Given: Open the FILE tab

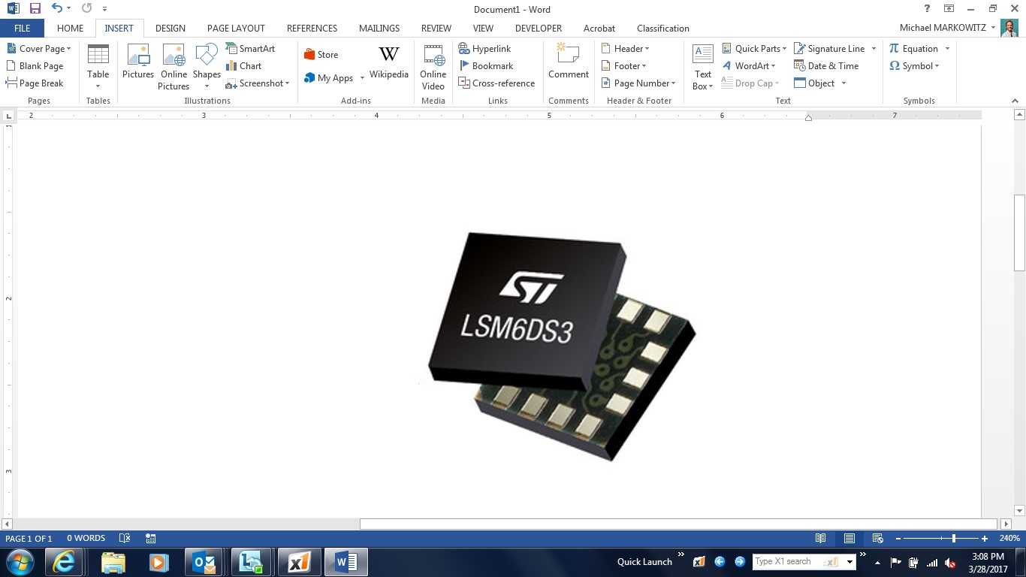Looking at the screenshot, I should pyautogui.click(x=22, y=29).
